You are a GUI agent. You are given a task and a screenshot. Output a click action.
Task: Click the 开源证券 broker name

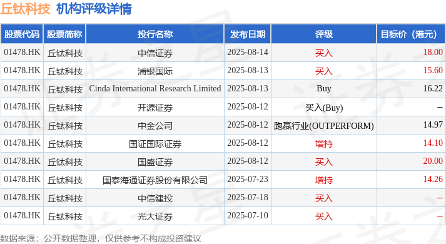[155, 107]
